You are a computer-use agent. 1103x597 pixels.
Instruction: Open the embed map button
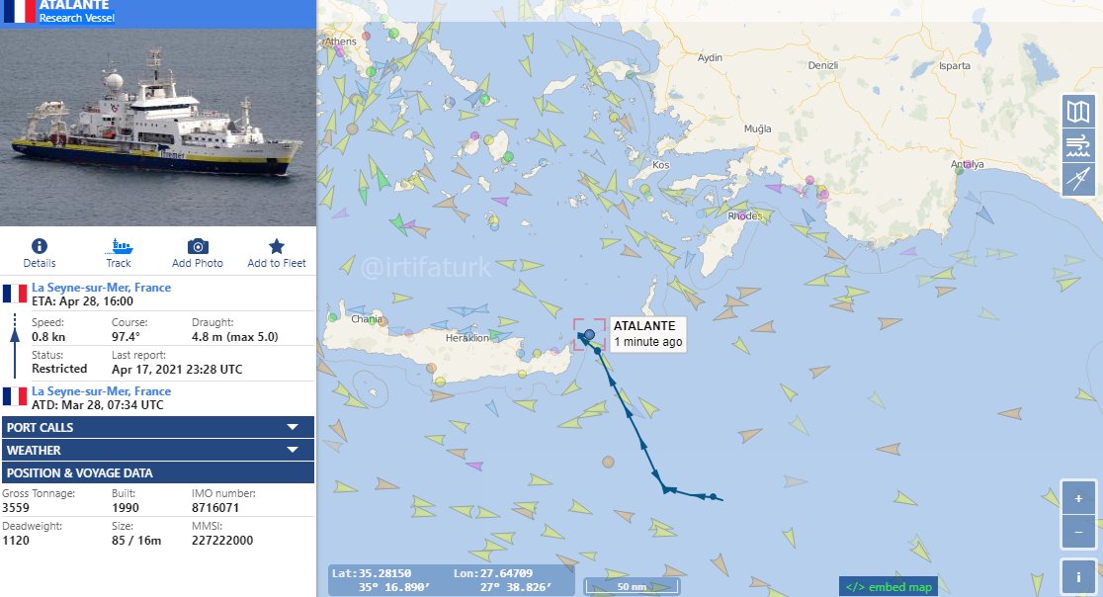tap(889, 586)
